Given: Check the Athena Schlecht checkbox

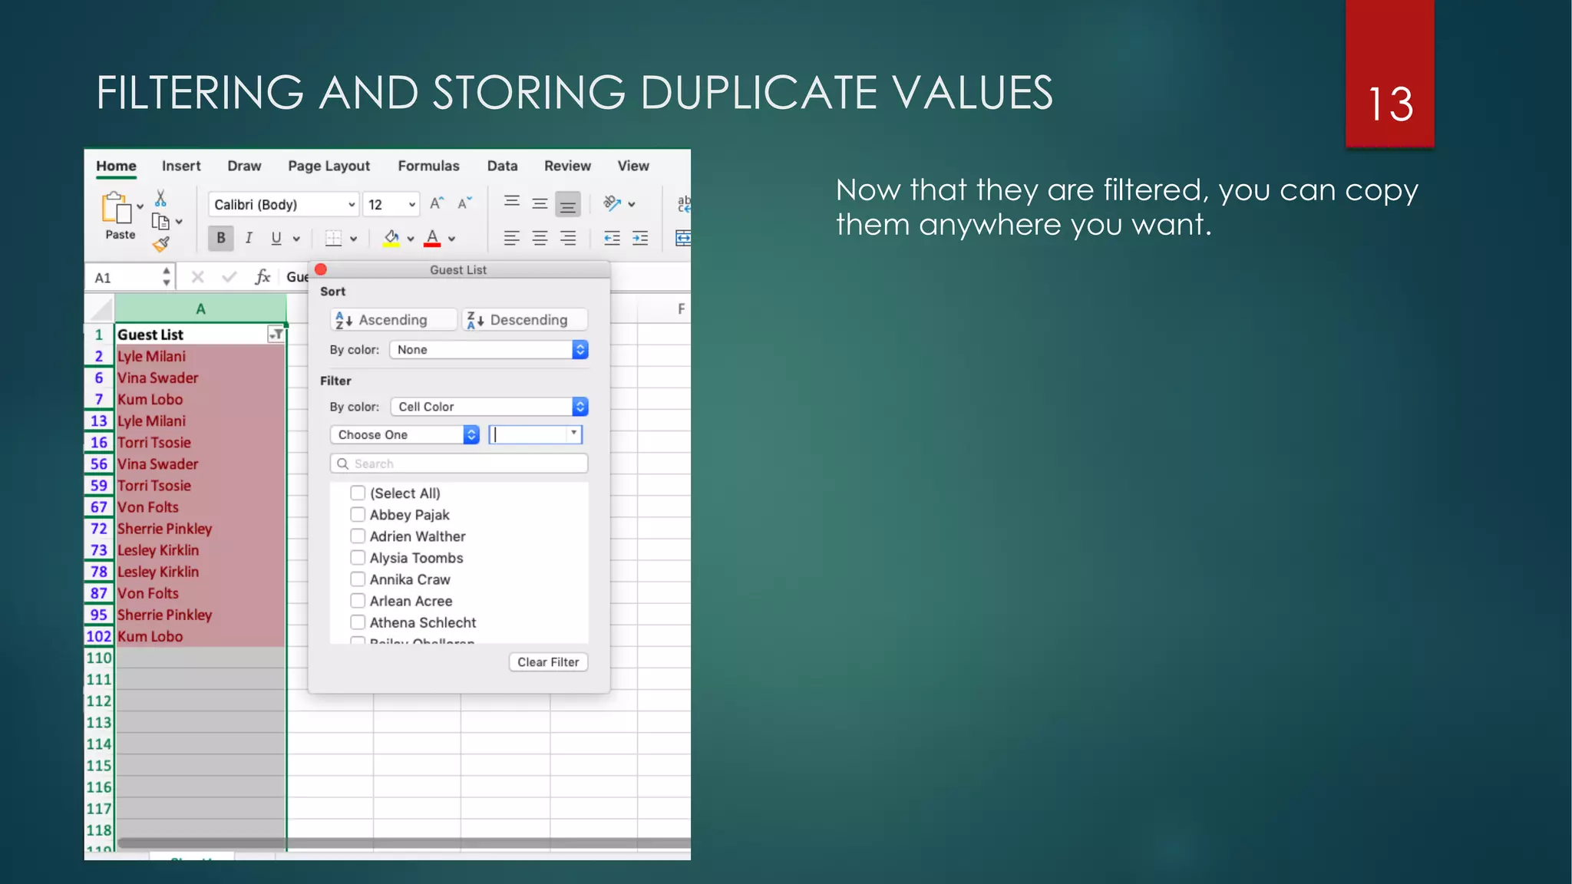Looking at the screenshot, I should pyautogui.click(x=358, y=622).
